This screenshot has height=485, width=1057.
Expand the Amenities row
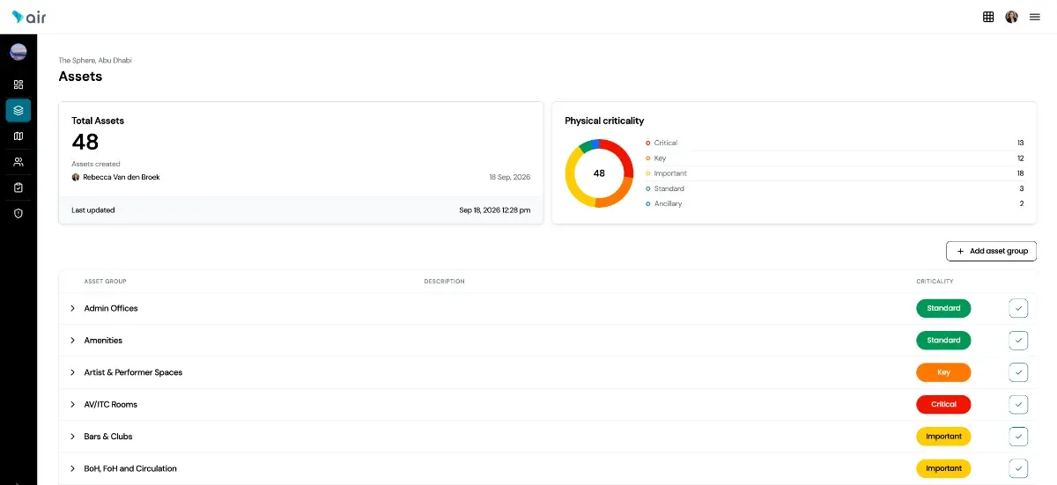pyautogui.click(x=72, y=341)
